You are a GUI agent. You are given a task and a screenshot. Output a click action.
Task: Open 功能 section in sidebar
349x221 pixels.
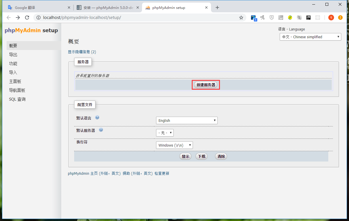tap(34, 64)
